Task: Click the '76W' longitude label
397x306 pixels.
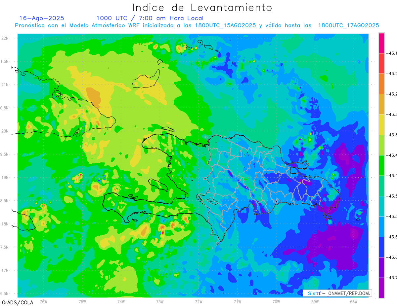Action: coord(43,302)
